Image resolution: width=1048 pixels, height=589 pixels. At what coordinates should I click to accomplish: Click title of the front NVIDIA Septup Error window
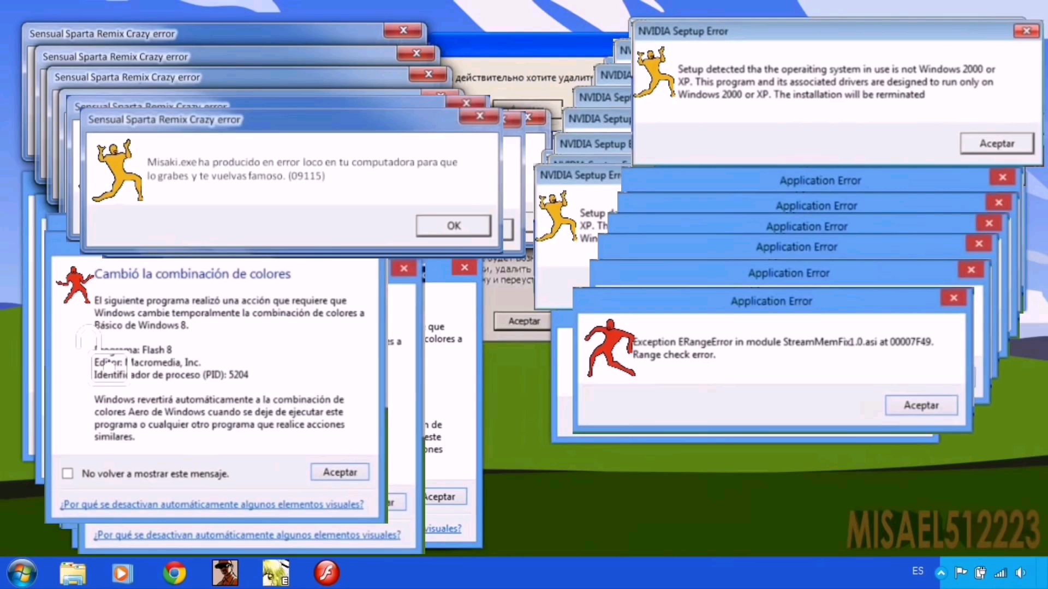[683, 31]
